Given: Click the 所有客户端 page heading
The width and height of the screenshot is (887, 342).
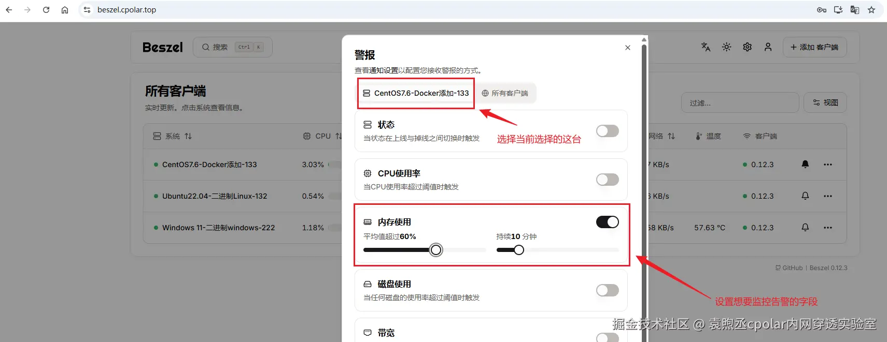Looking at the screenshot, I should point(175,91).
